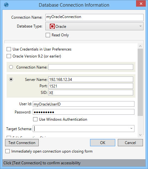Click the 'Target Schema:' label
Screen dimensions: 148x169
[x=19, y=129]
